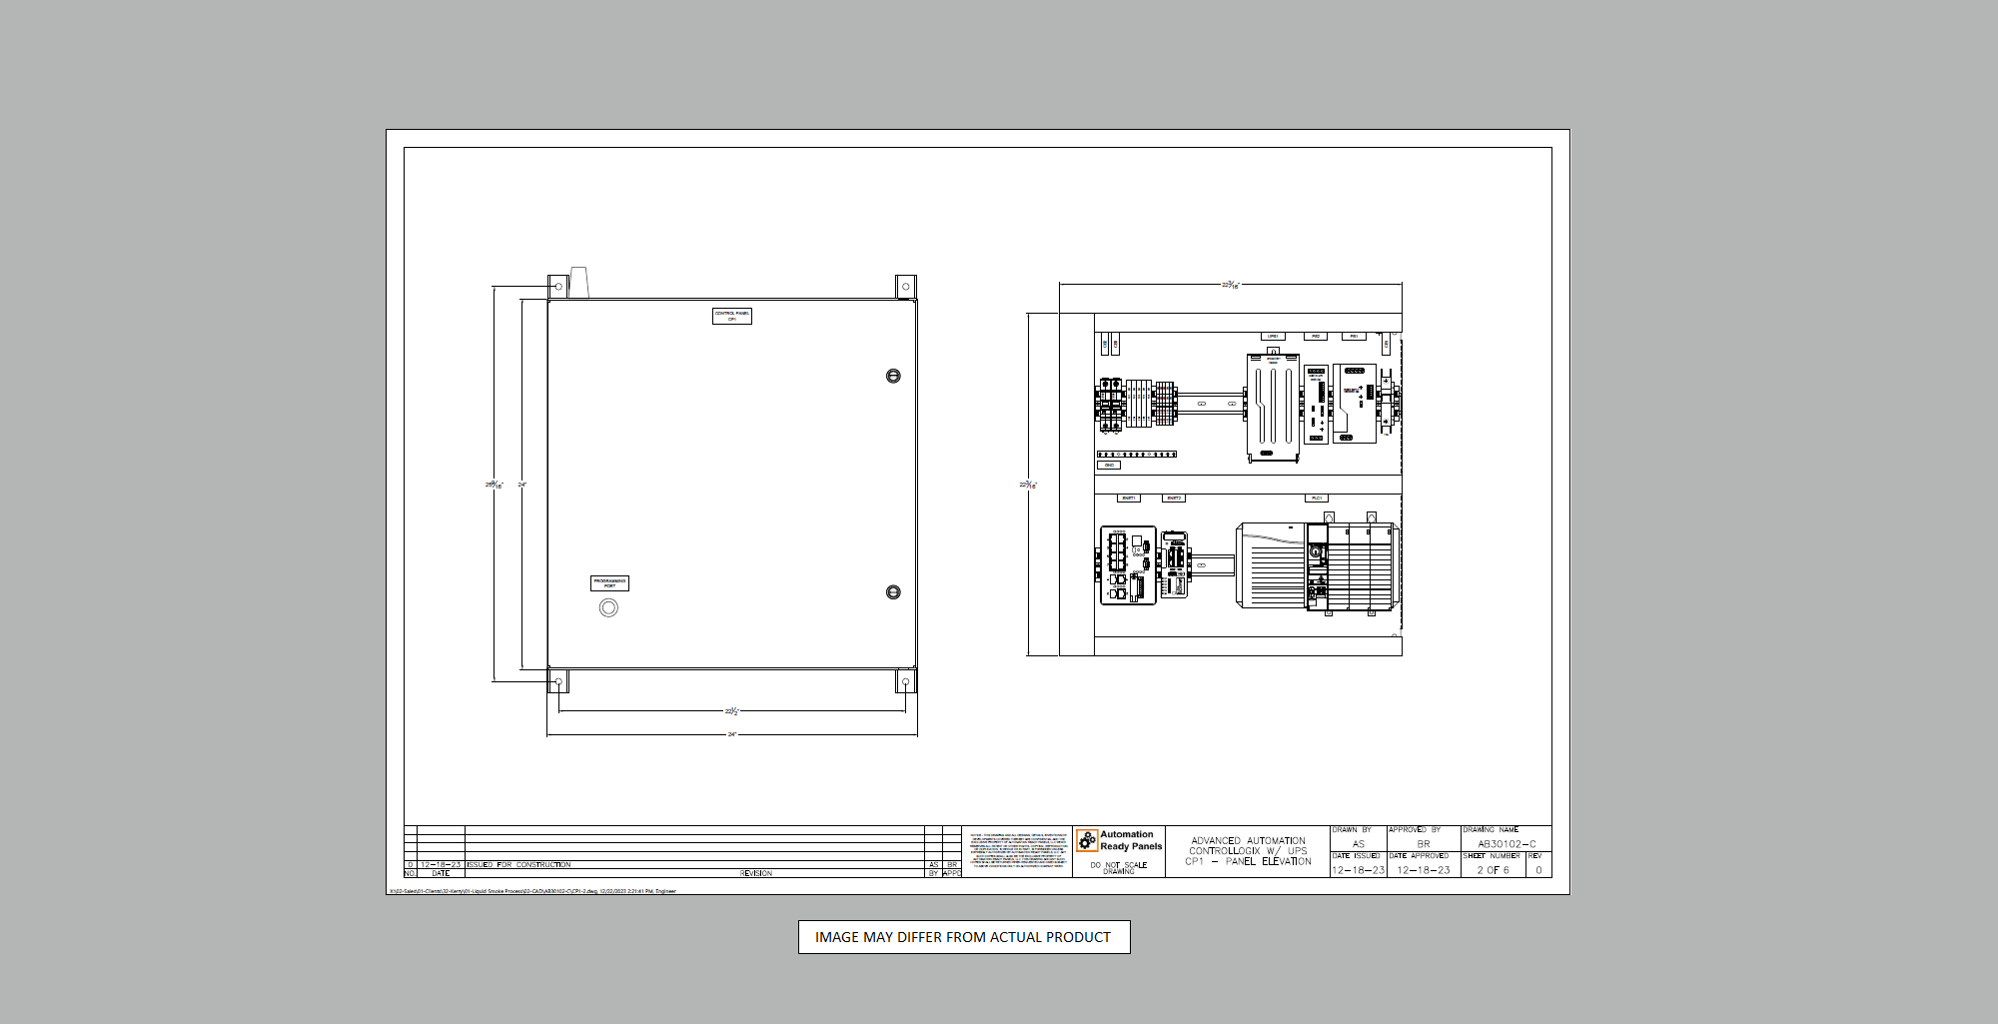1998x1024 pixels.
Task: Click the UPS module in the top row
Action: (1272, 407)
